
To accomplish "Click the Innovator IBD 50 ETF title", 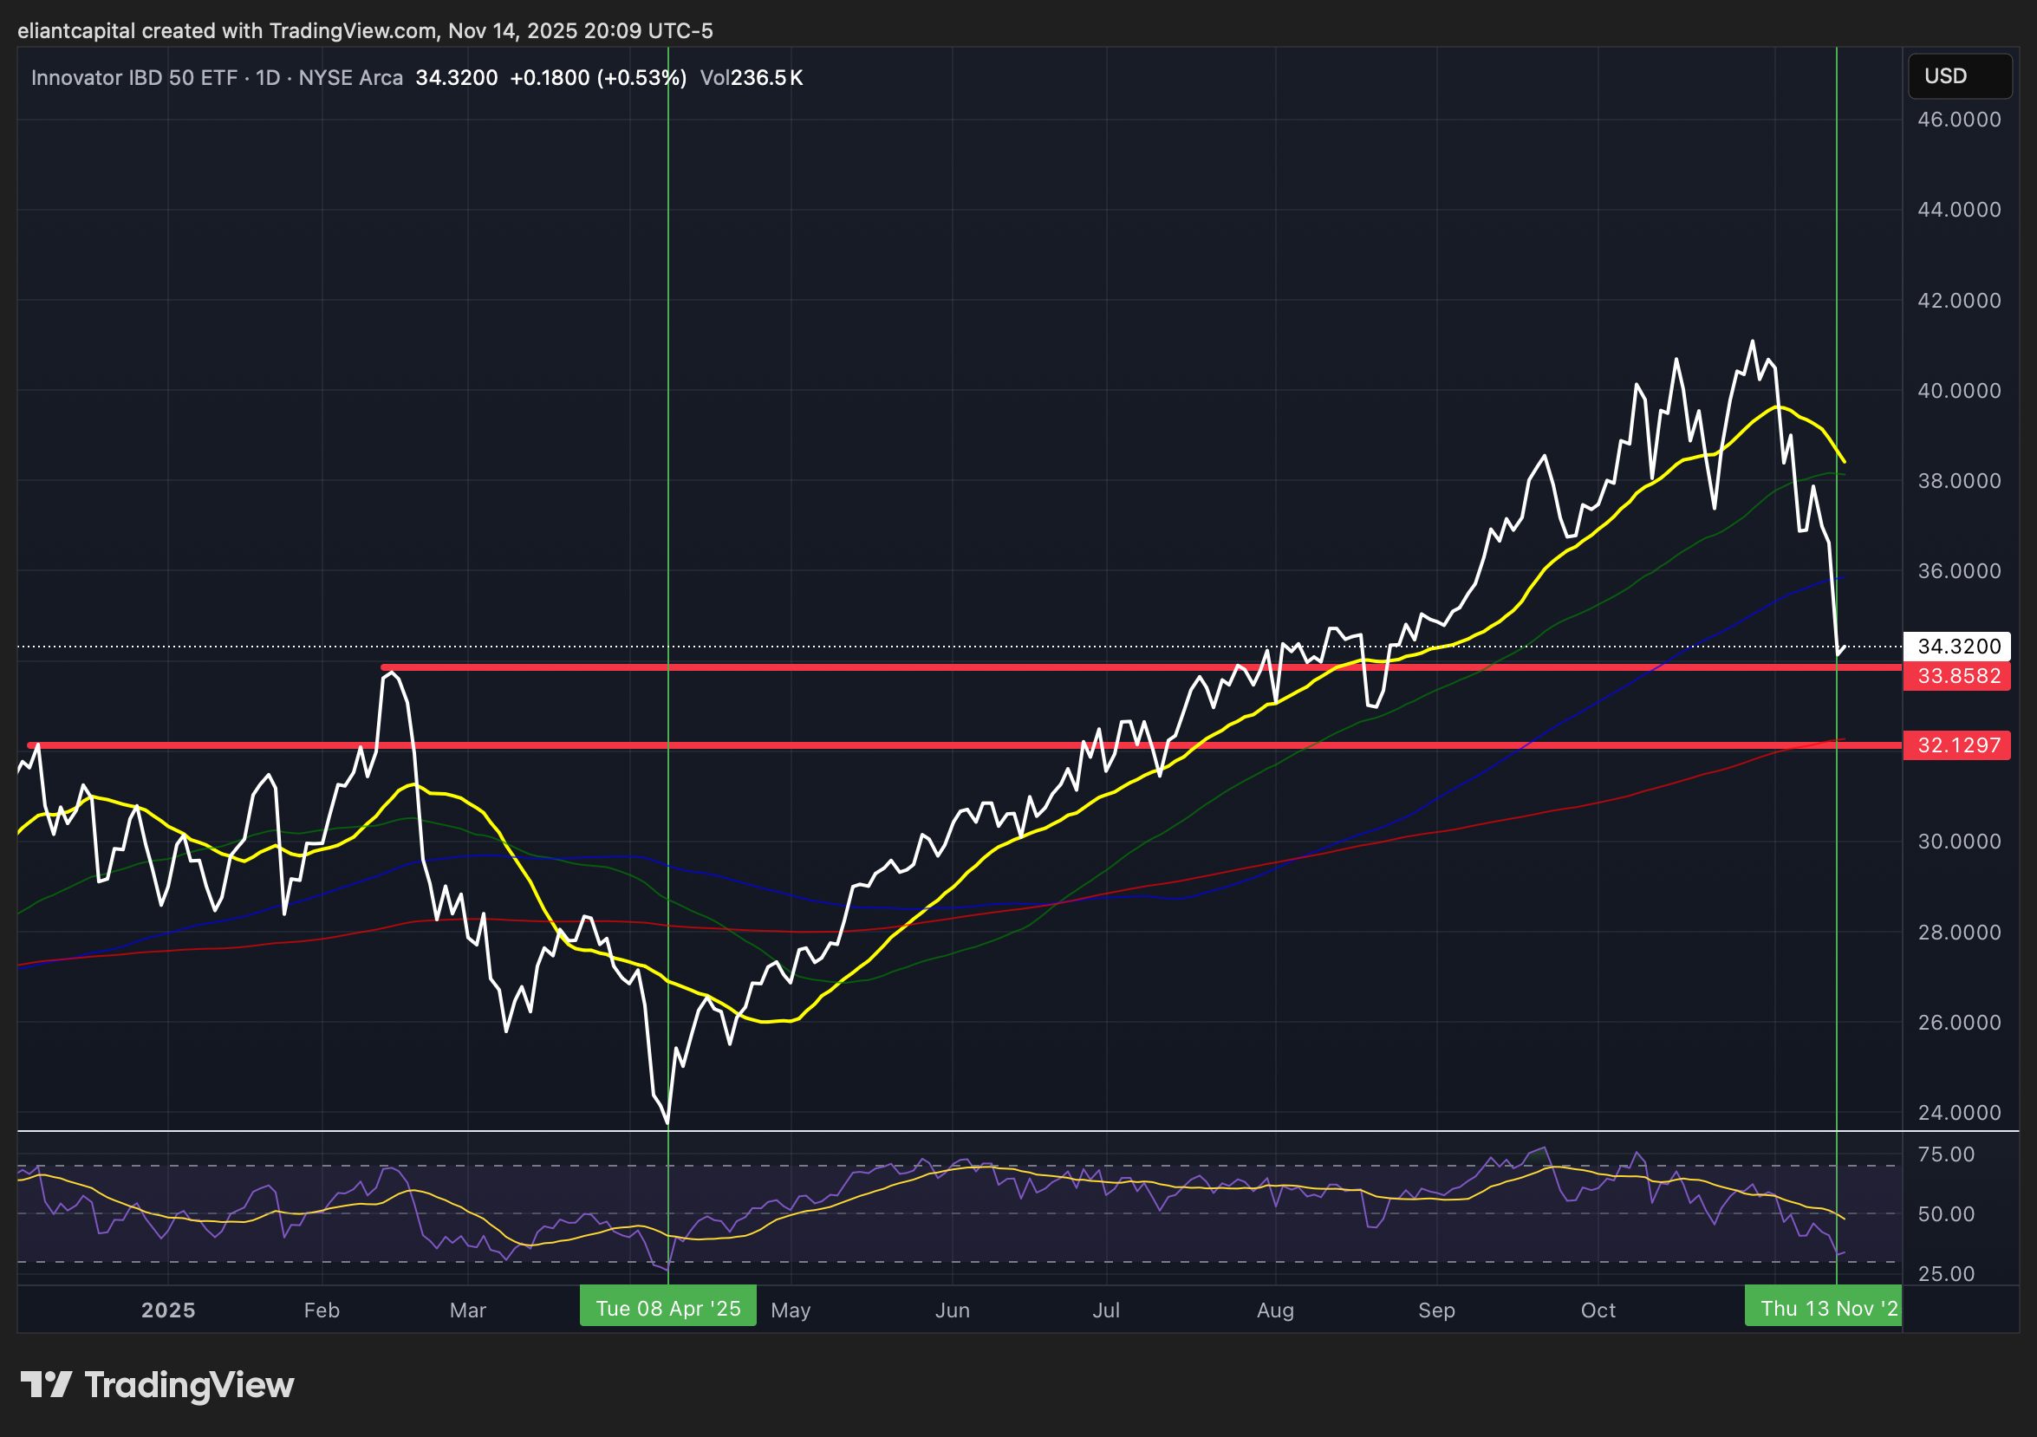I will tap(134, 78).
